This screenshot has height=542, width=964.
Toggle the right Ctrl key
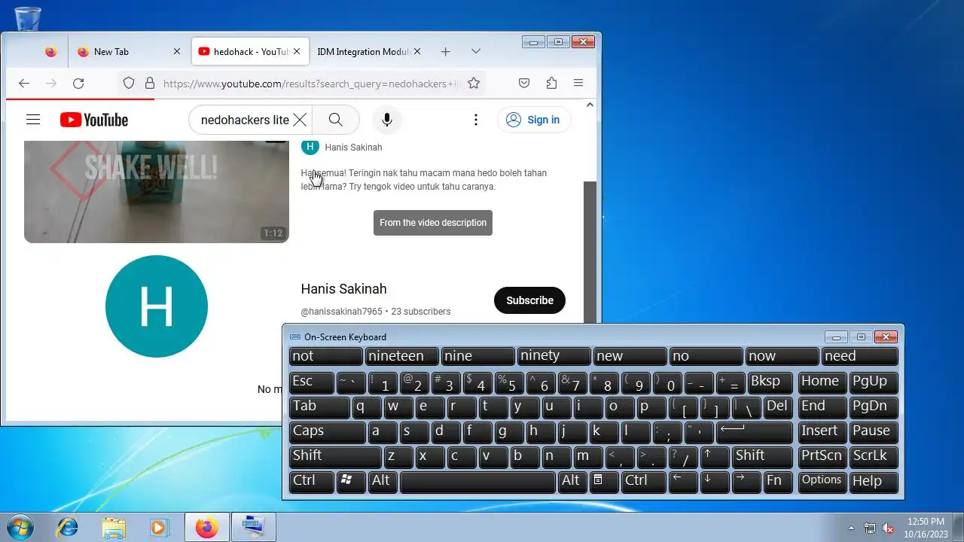pos(643,481)
